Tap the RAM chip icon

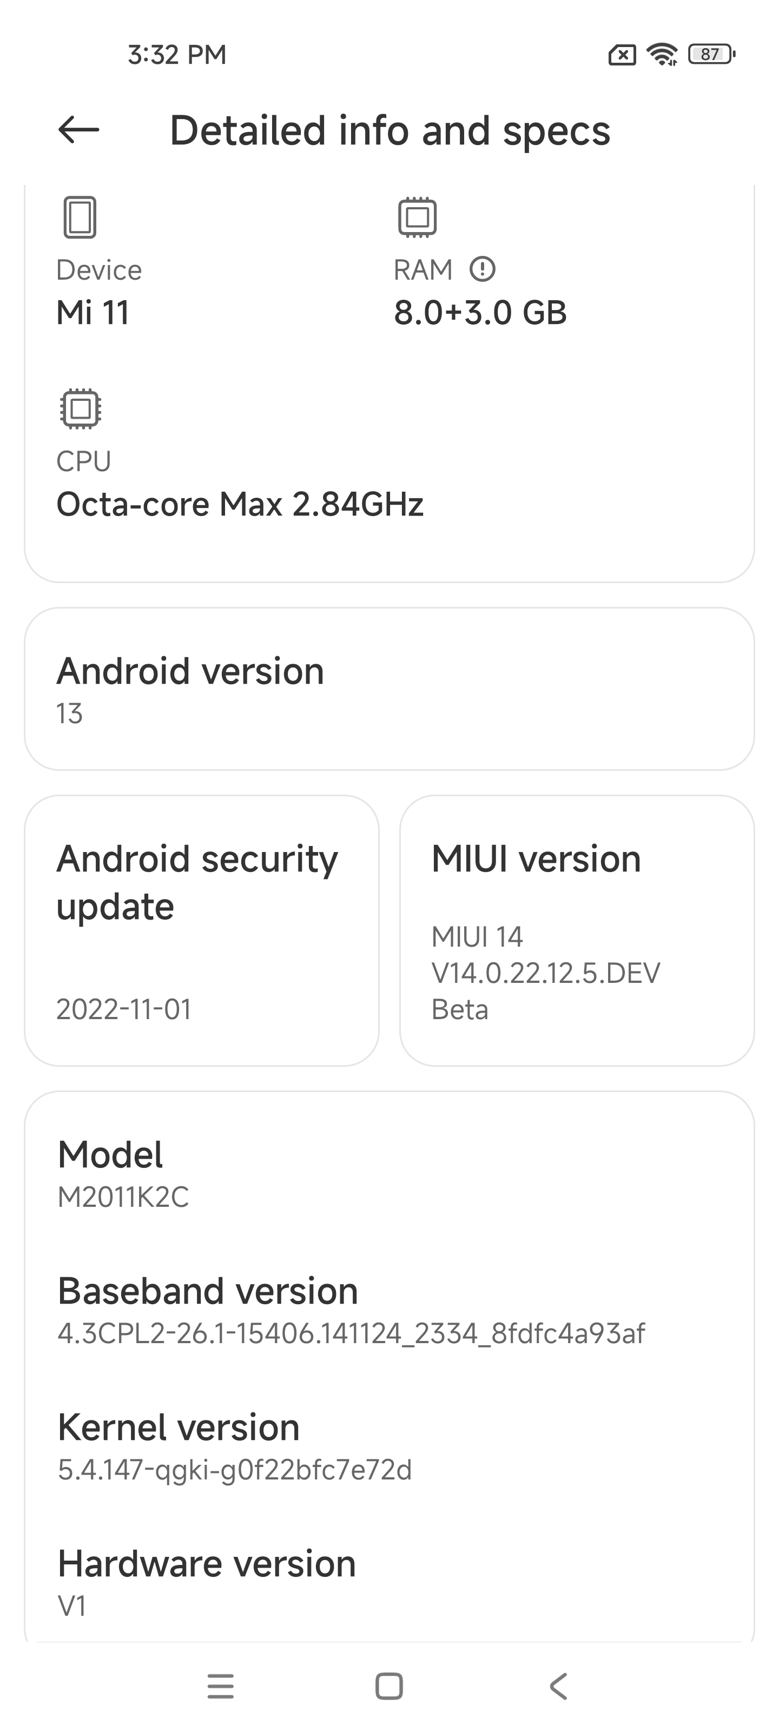pos(418,217)
